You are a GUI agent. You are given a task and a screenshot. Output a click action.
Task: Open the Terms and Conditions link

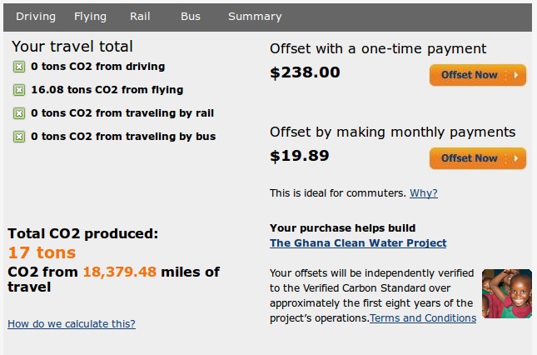(x=423, y=318)
